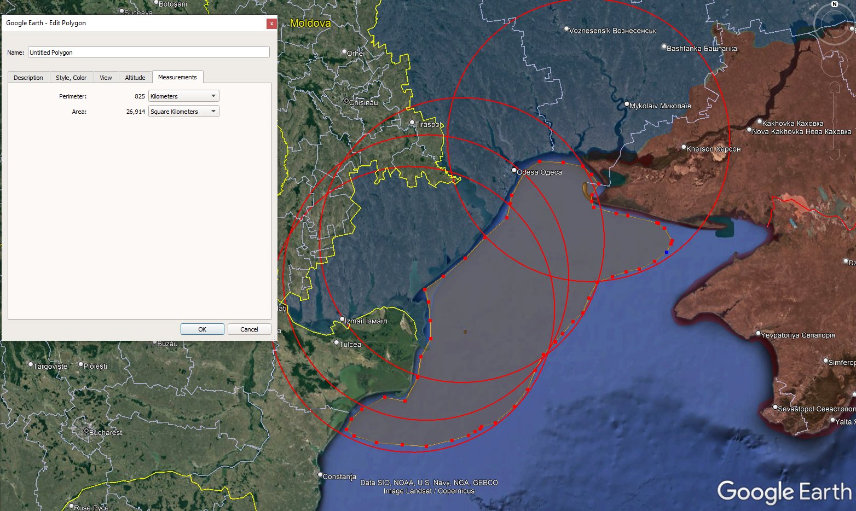The width and height of the screenshot is (856, 511).
Task: Click the Sevastopol place marker
Action: [x=775, y=407]
